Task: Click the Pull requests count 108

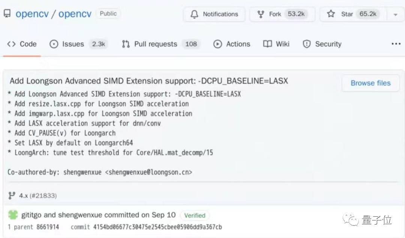Action: [x=191, y=44]
